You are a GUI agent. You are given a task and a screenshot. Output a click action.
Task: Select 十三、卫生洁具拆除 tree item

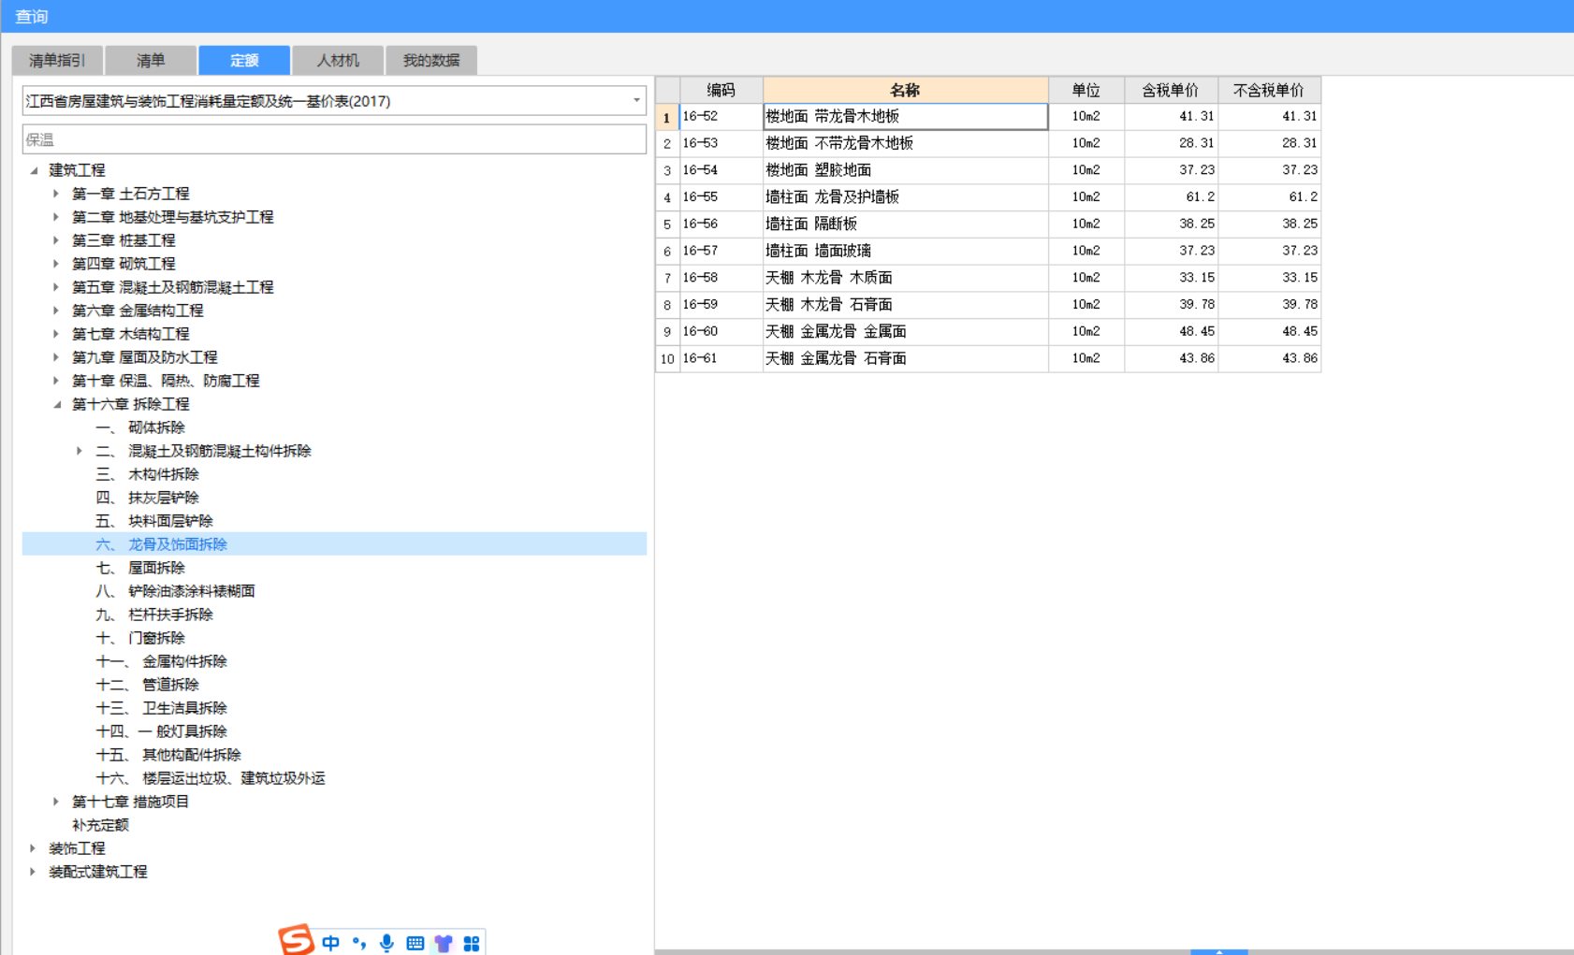click(161, 708)
